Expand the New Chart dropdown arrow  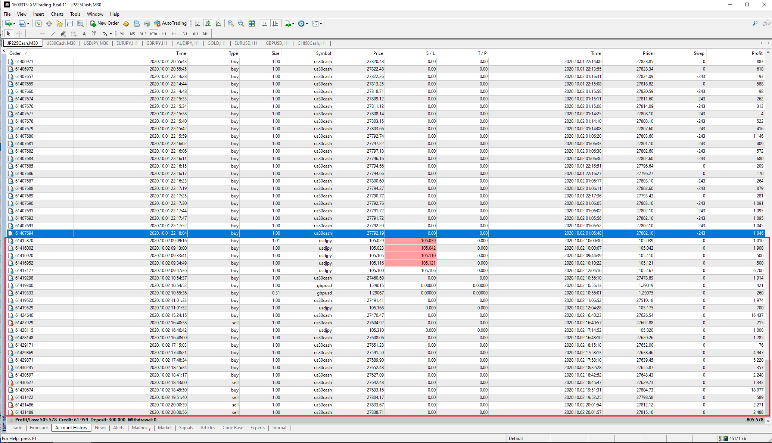[x=14, y=24]
